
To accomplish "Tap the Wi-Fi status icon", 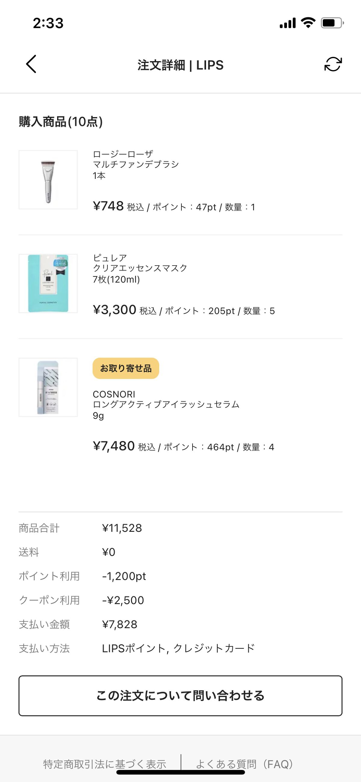I will pos(308,23).
